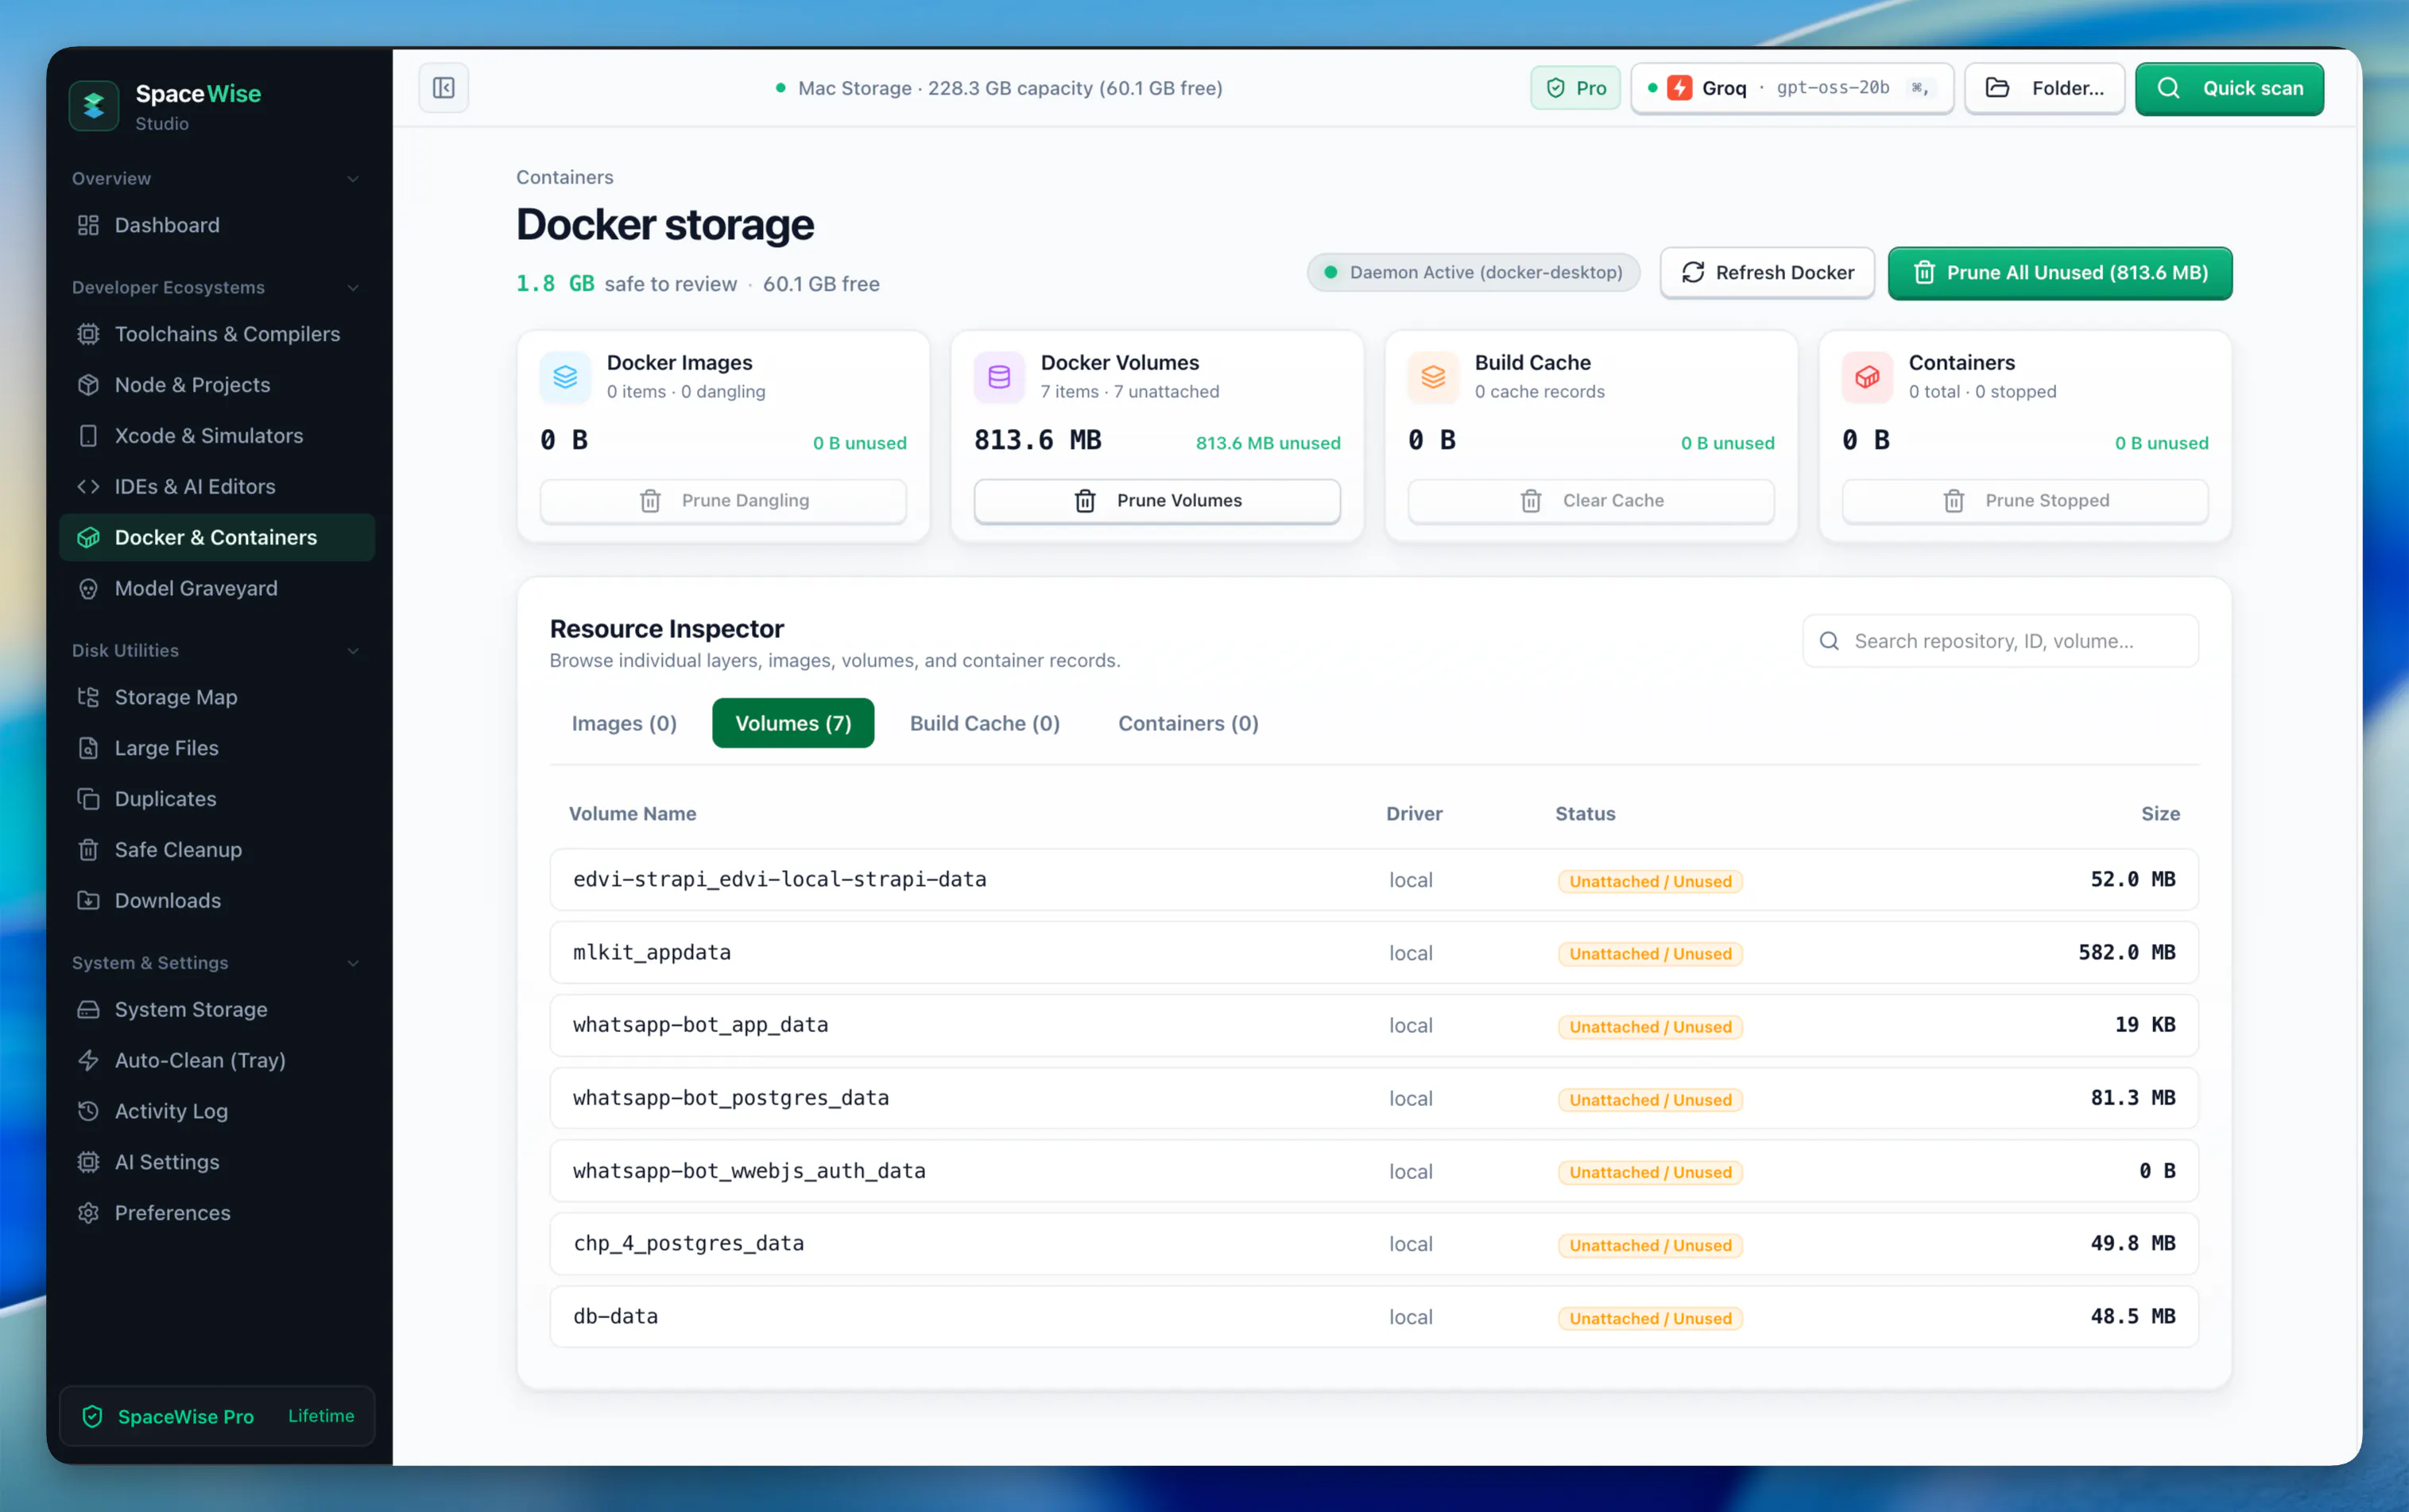Click the SpaceWise Studio logo icon

coord(94,105)
